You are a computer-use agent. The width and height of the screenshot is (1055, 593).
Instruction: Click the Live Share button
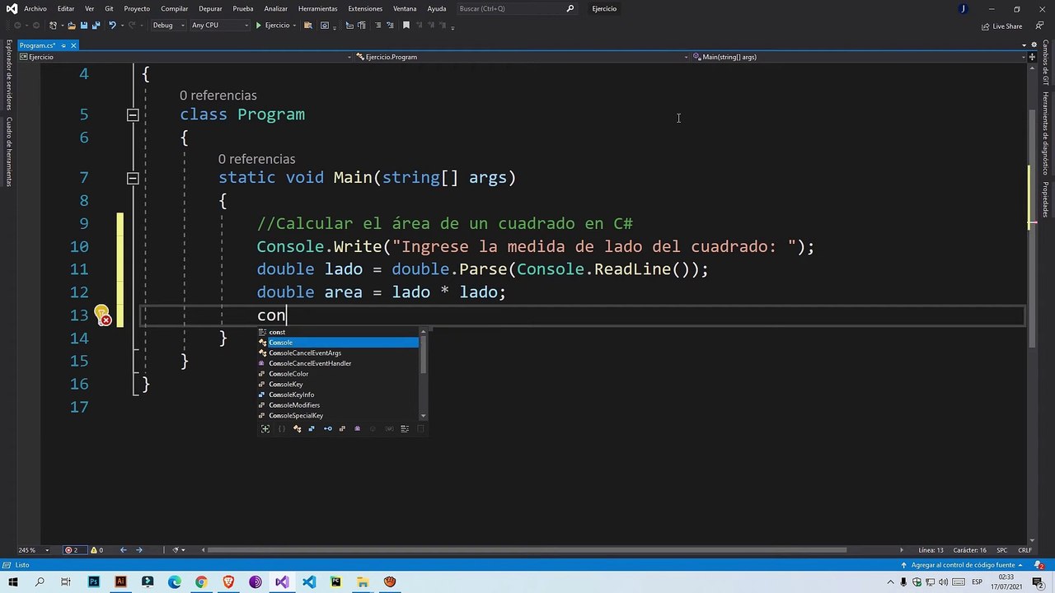(x=1002, y=26)
